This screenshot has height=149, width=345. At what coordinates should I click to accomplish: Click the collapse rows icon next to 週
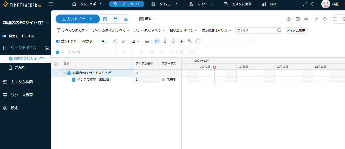(147, 41)
